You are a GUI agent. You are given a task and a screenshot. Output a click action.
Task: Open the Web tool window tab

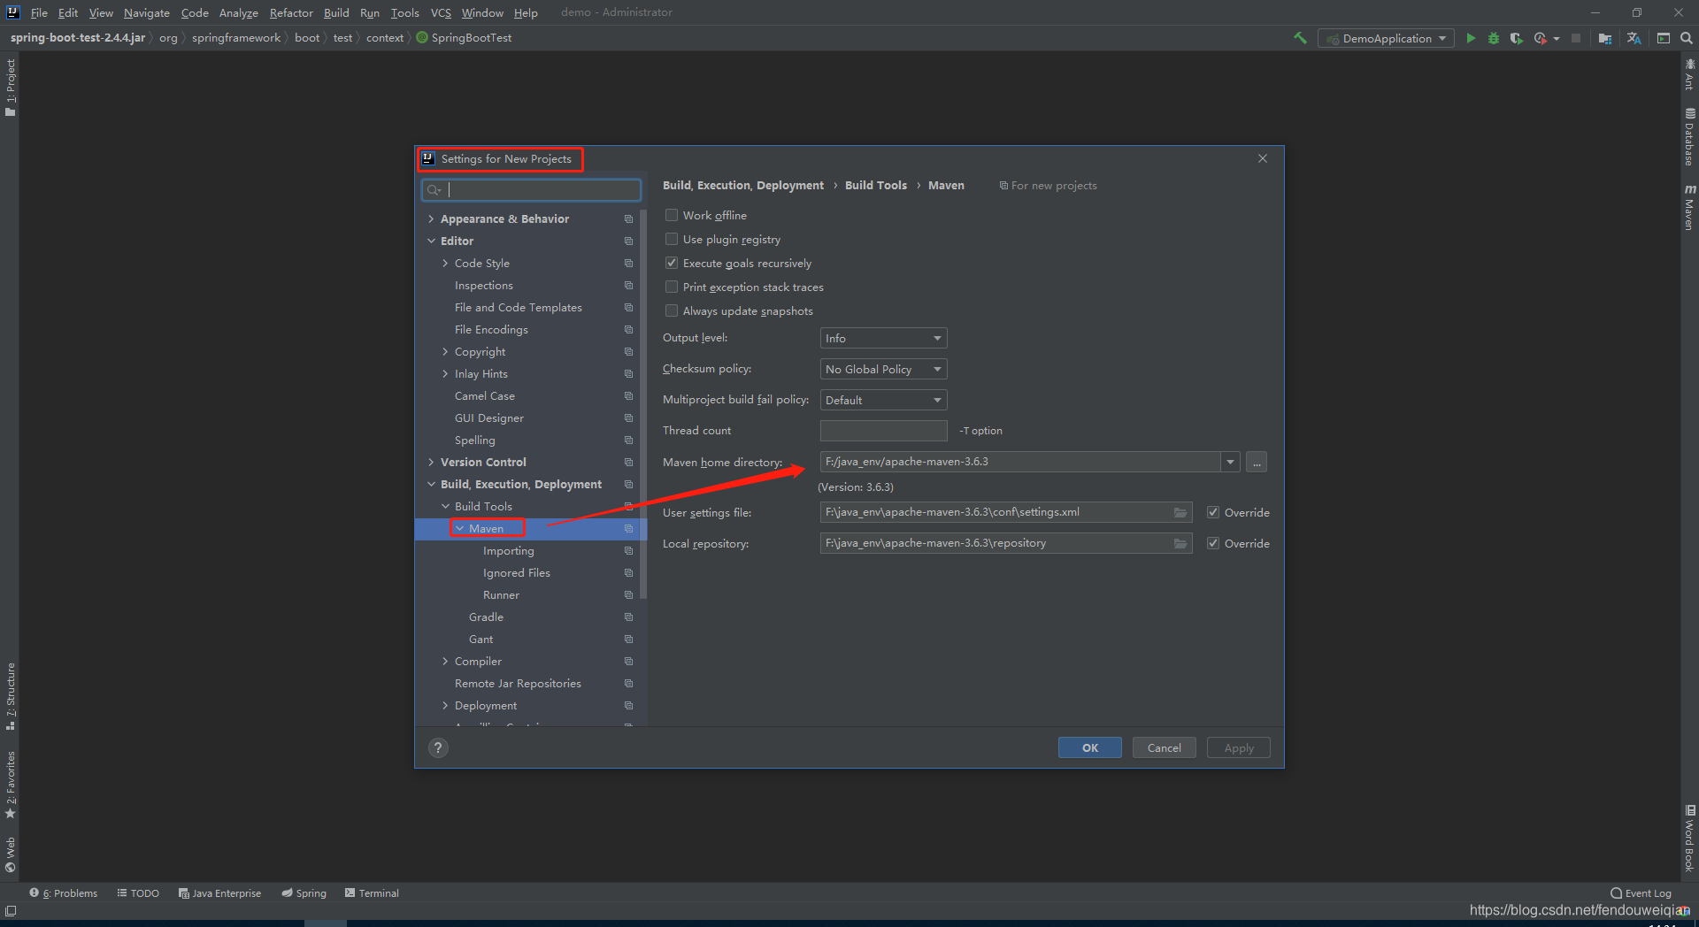pos(11,854)
